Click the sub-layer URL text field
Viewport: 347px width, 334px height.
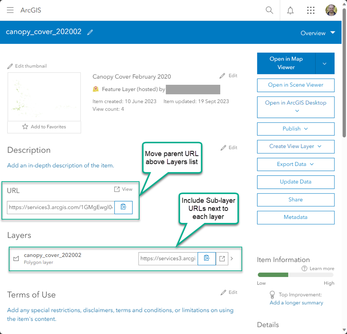168,259
